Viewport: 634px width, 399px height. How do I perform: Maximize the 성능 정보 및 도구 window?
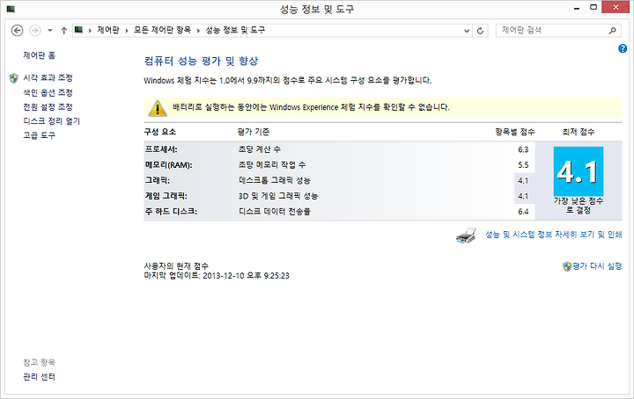[x=593, y=7]
